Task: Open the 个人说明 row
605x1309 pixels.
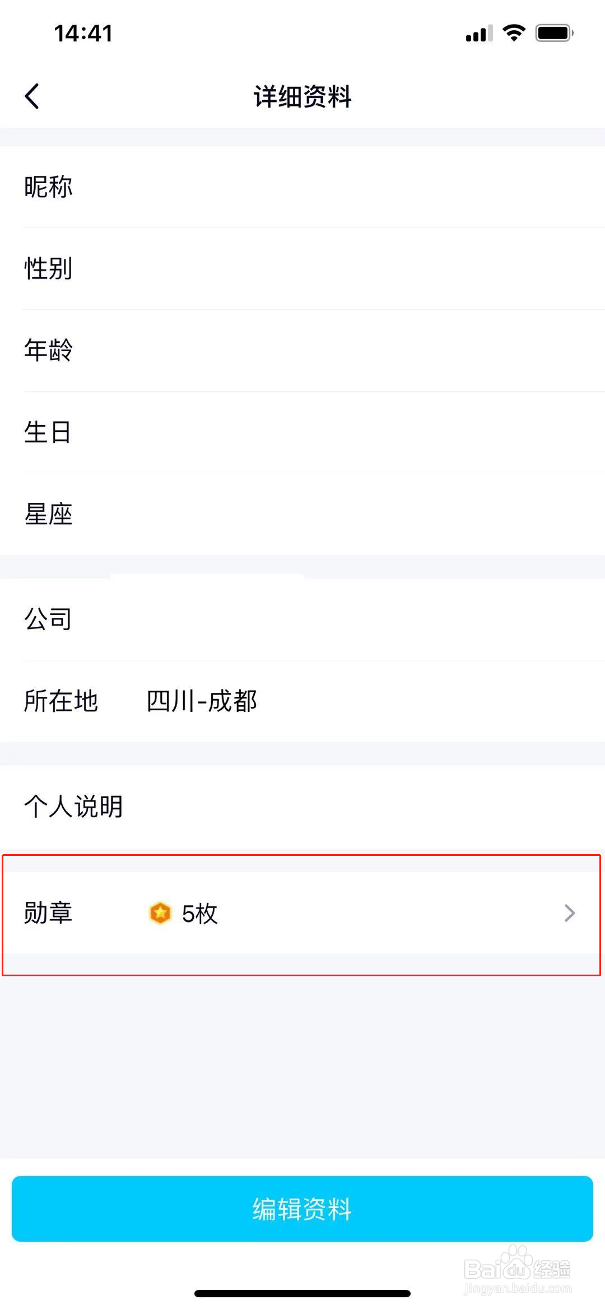Action: 302,807
